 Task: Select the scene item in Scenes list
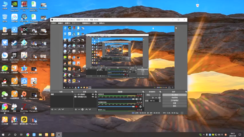62,94
